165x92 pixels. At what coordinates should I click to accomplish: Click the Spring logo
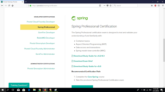pyautogui.click(x=80, y=18)
